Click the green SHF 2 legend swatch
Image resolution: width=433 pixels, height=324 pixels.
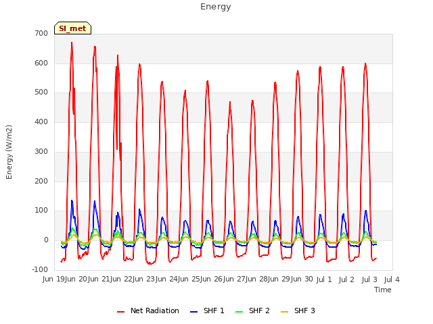coord(239,312)
